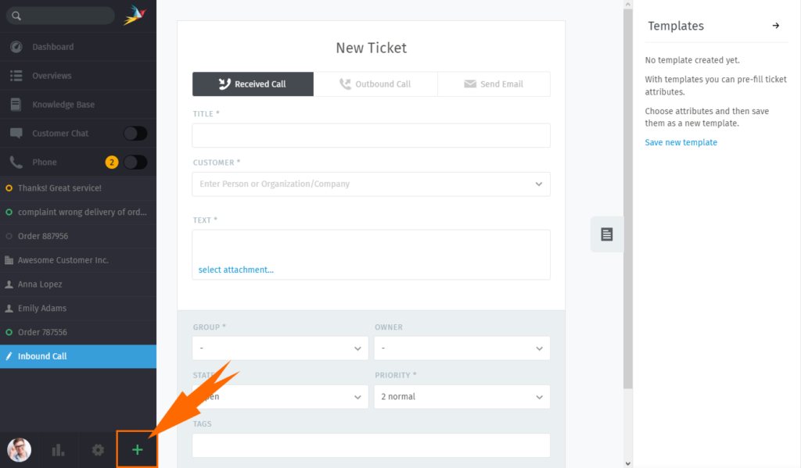Open the admin settings gear icon

98,449
